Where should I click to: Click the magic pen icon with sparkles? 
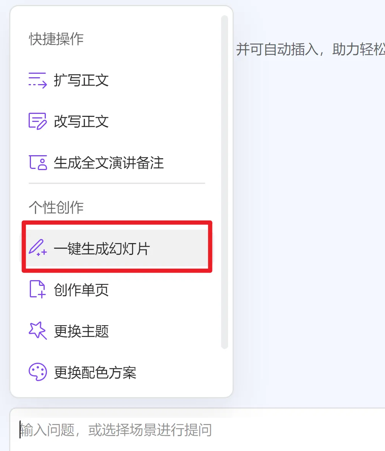tap(38, 248)
